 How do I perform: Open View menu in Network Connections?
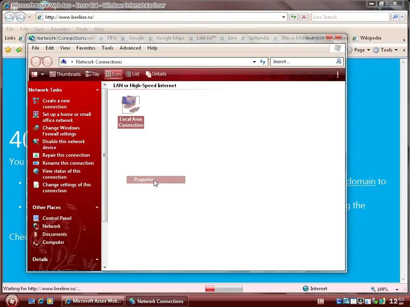click(65, 48)
